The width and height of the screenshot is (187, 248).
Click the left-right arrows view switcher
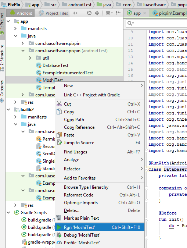click(75, 13)
